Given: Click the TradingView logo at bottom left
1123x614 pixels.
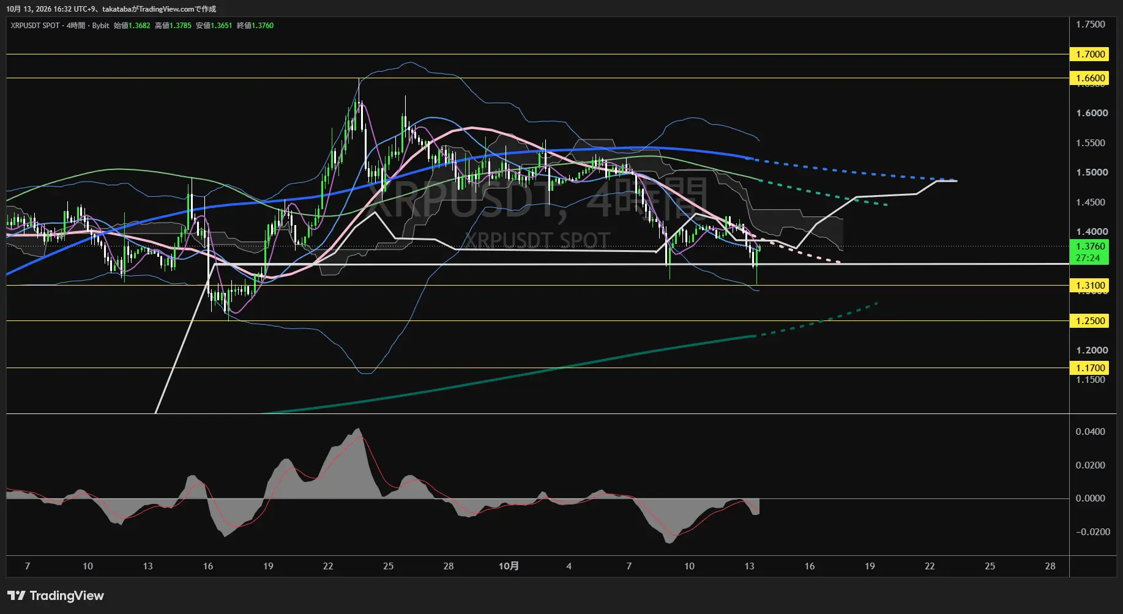Looking at the screenshot, I should (x=56, y=596).
